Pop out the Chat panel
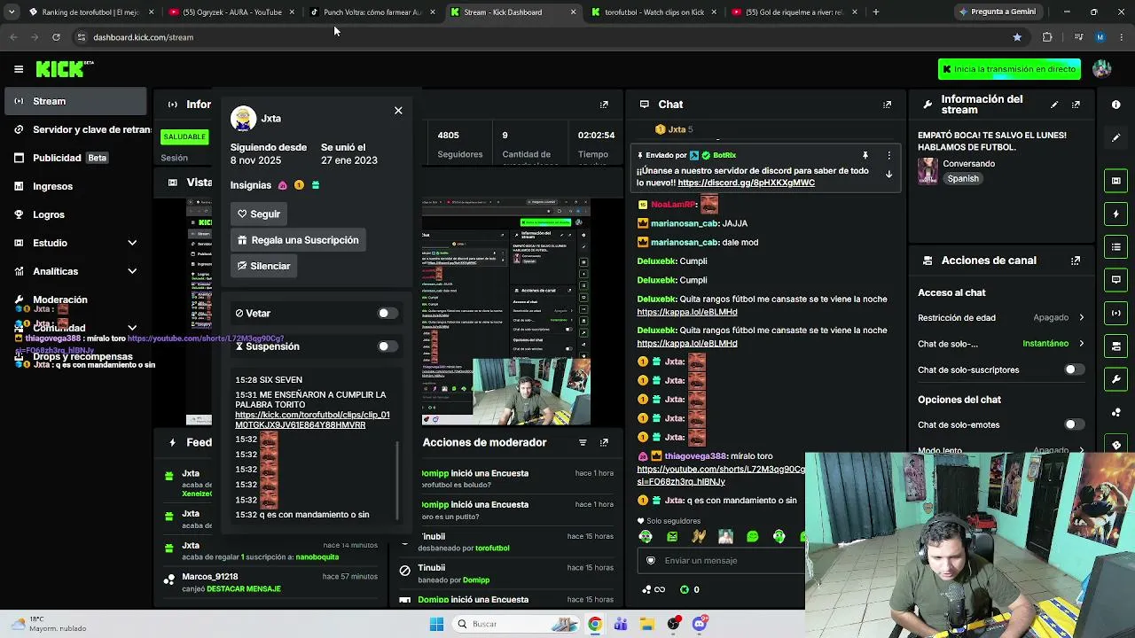 coord(887,105)
